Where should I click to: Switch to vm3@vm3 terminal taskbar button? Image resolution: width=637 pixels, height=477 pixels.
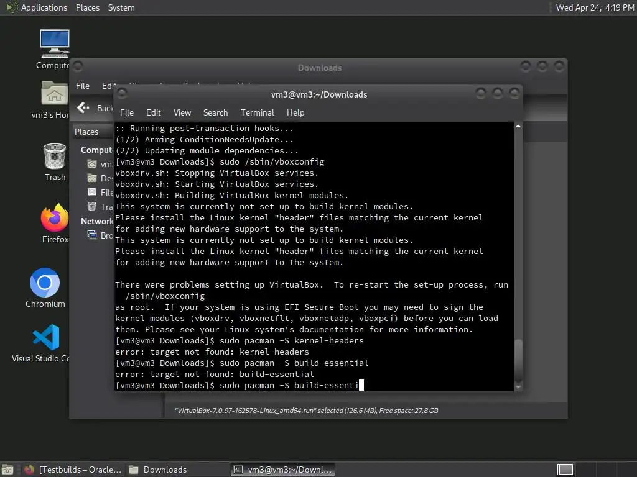point(283,470)
